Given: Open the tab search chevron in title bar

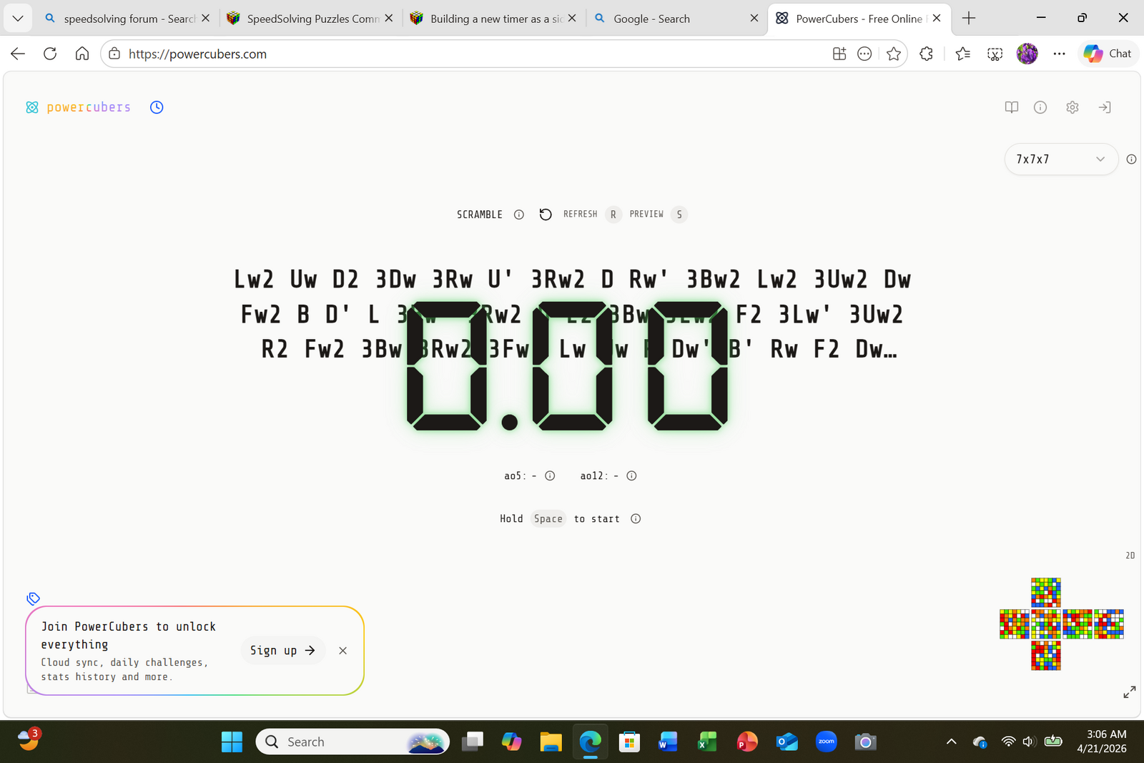Looking at the screenshot, I should [18, 19].
